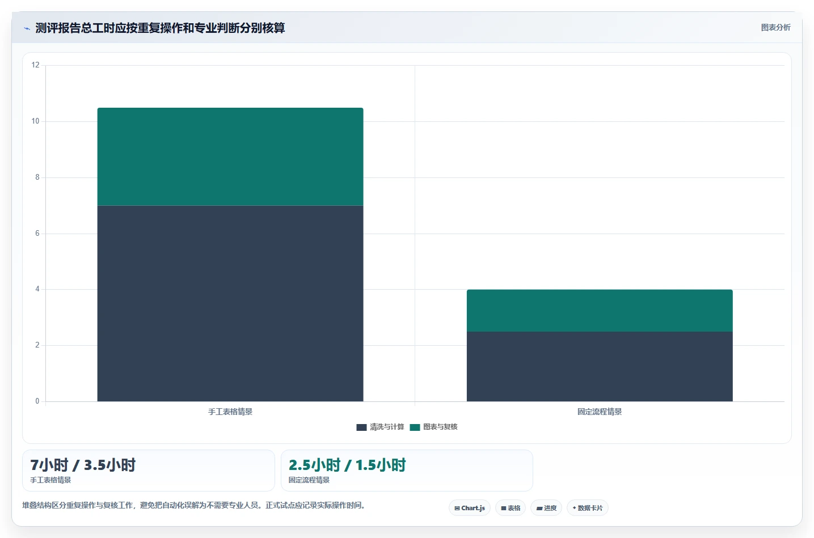
Task: Click the green 图表与复核 legend color box
Action: 415,427
